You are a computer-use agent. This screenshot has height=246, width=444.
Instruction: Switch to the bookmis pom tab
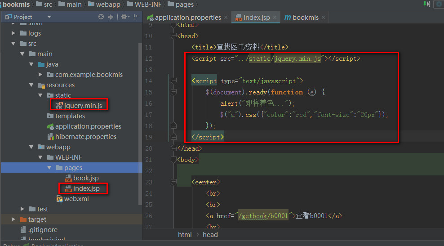pos(305,18)
